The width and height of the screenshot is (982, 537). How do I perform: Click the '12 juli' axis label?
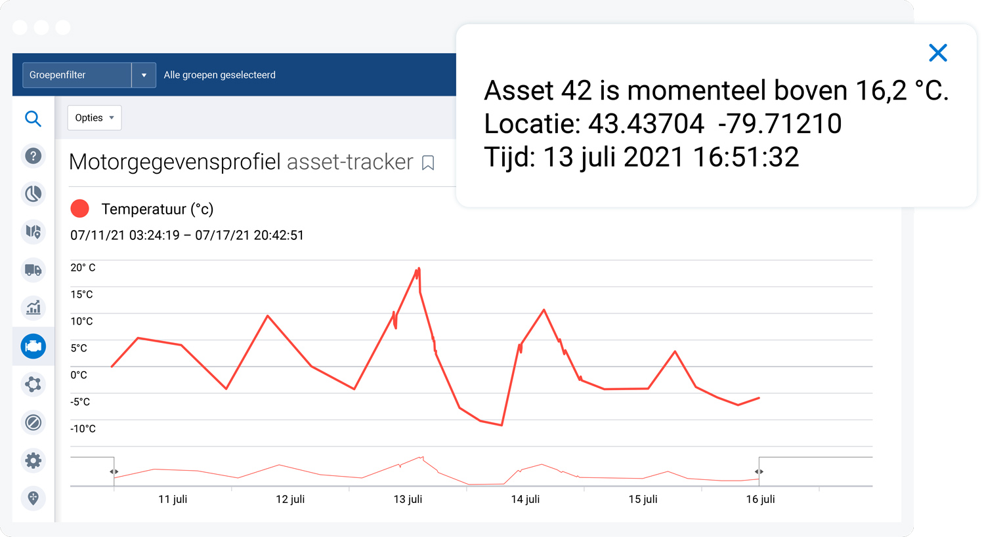[290, 500]
